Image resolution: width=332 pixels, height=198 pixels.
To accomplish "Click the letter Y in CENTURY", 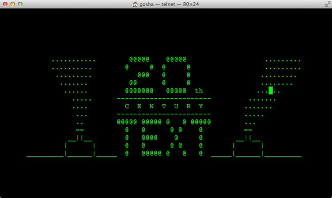I will (201, 106).
